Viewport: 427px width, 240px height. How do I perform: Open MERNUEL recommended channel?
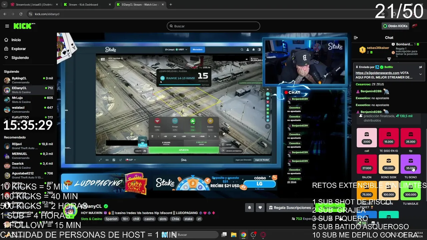point(28,156)
